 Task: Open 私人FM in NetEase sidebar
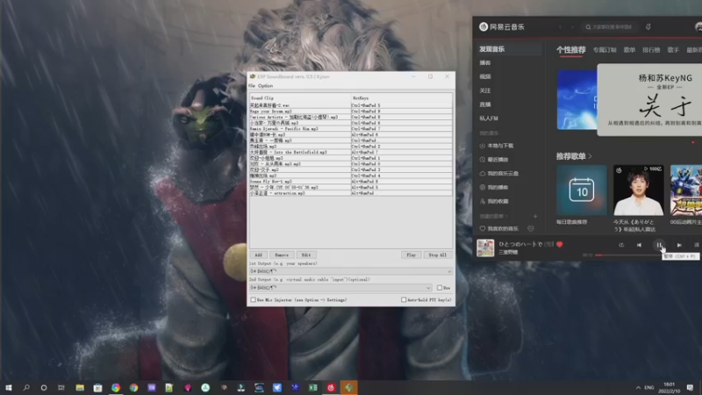[x=489, y=118]
